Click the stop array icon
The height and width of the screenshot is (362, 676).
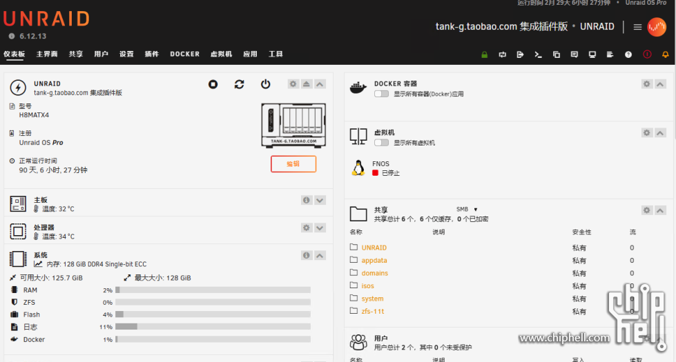(213, 84)
